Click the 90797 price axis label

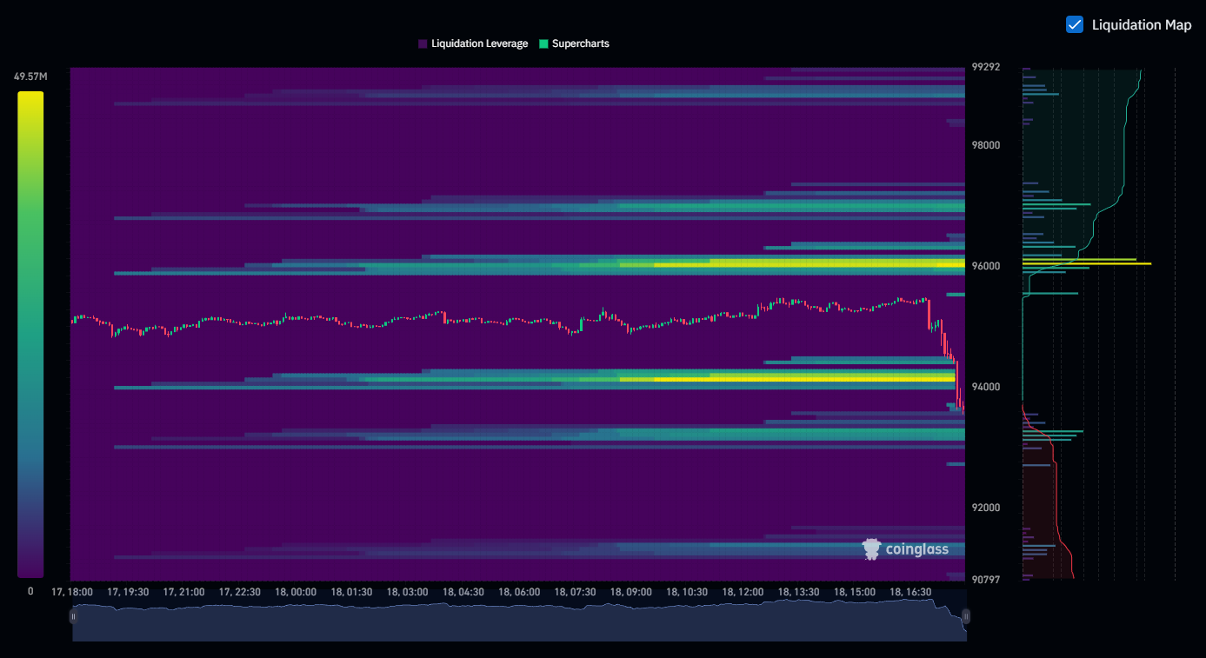[x=985, y=580]
